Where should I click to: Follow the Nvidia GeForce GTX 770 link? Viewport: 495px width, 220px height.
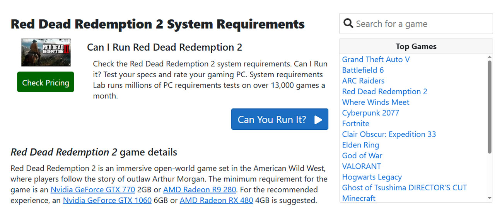(x=93, y=190)
